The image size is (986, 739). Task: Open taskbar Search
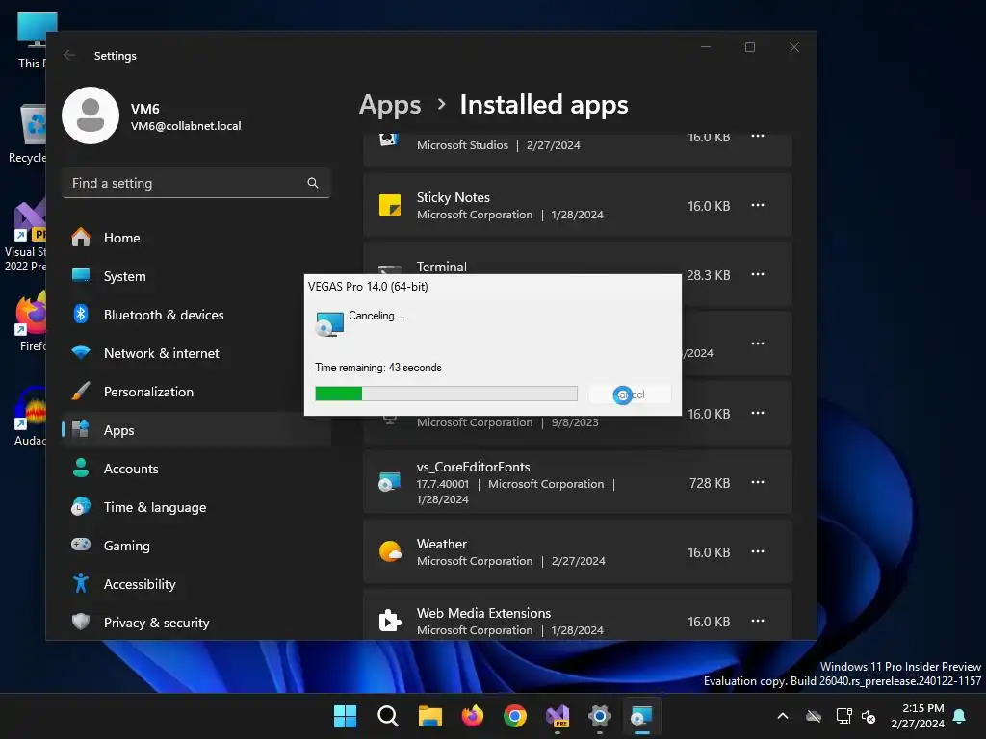pyautogui.click(x=387, y=716)
